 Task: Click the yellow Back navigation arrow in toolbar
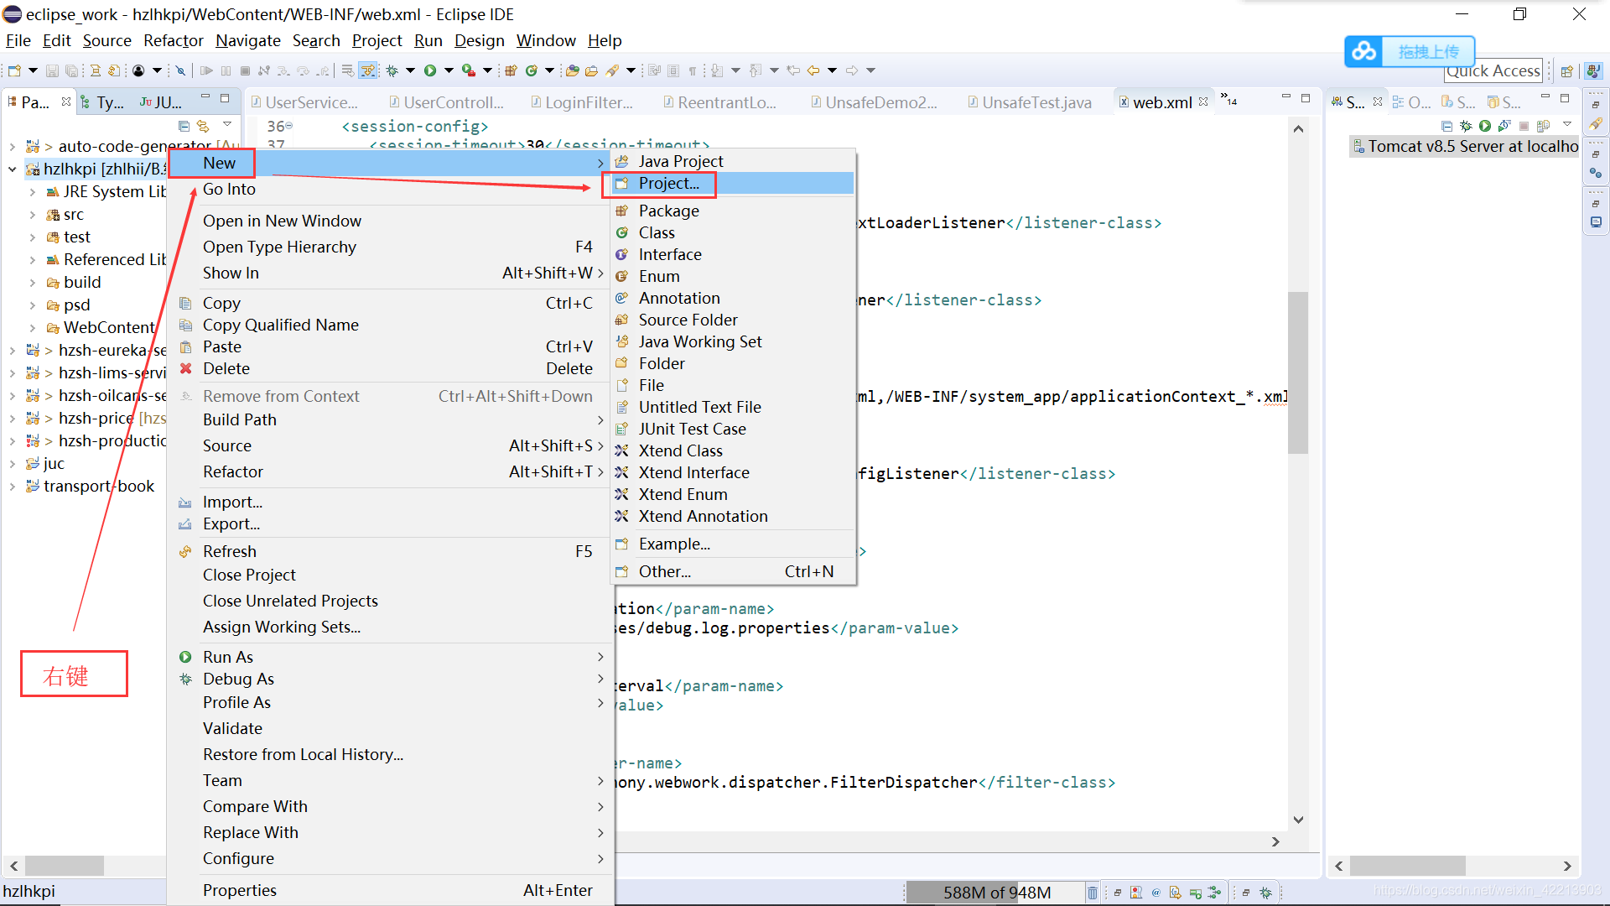[813, 70]
